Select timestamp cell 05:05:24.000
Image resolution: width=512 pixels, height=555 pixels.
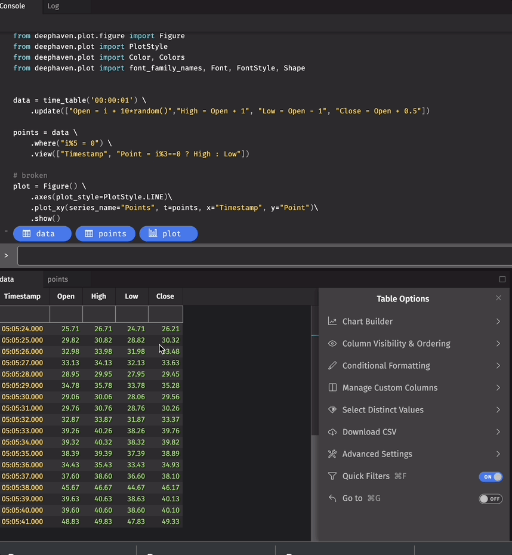point(25,329)
